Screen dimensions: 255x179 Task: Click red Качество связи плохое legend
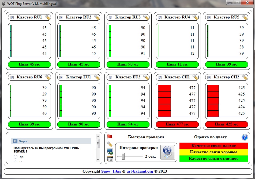(x=214, y=146)
